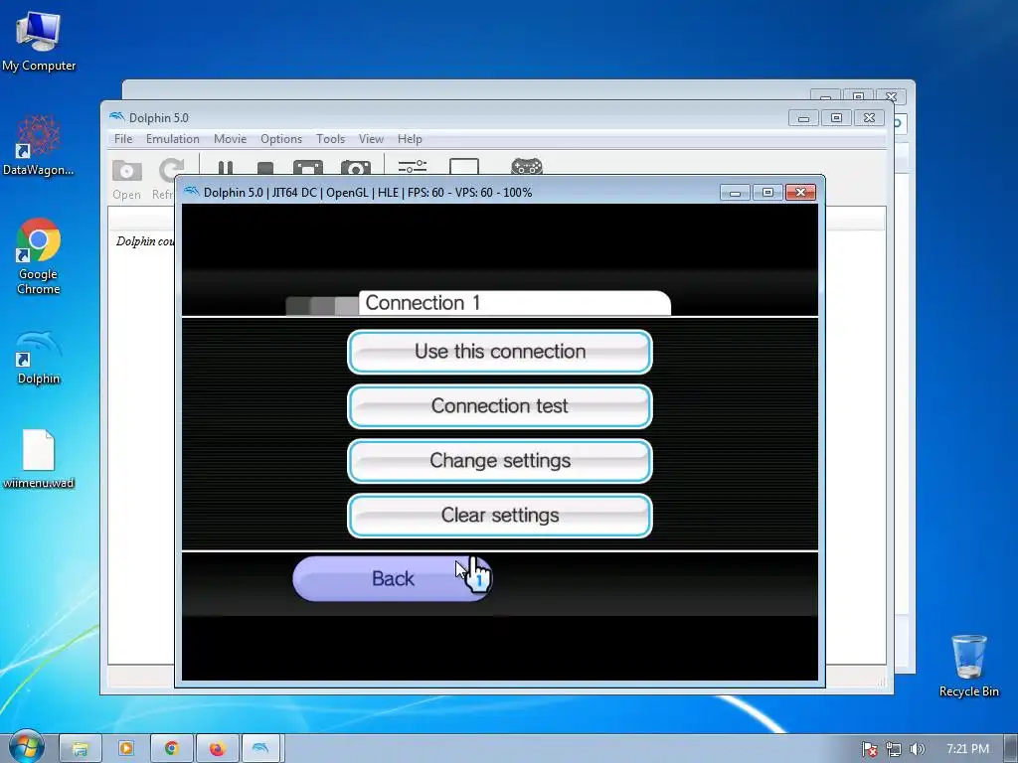Choose Change settings
Screen dimensions: 1018x763
point(500,461)
